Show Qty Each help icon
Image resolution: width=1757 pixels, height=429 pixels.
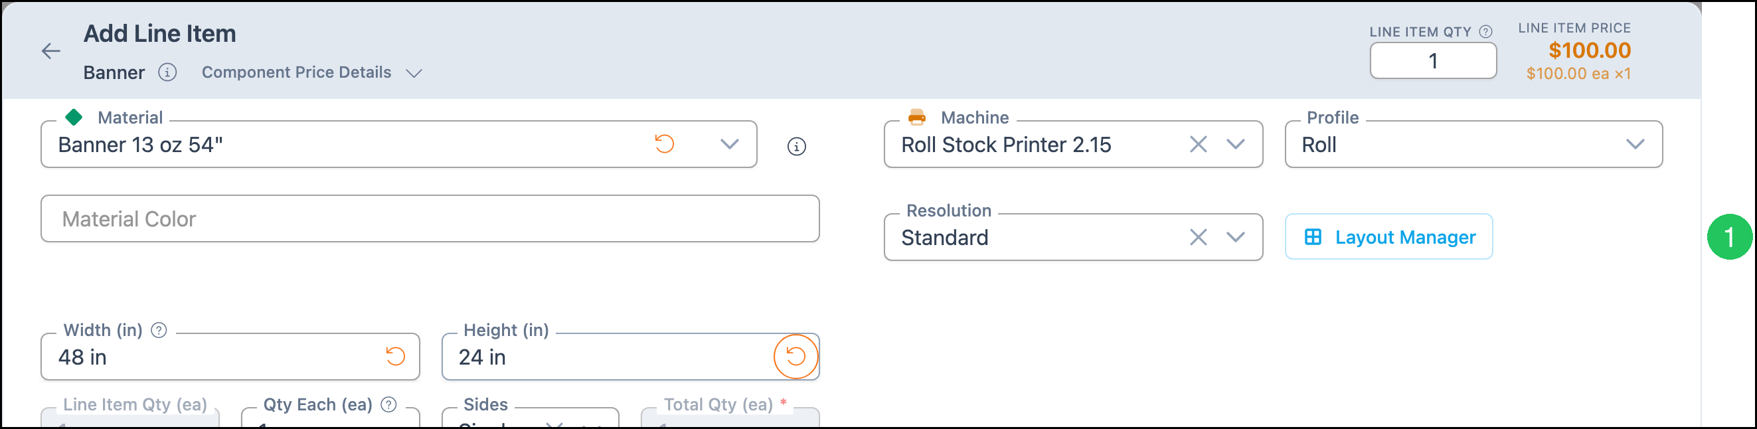pos(388,405)
